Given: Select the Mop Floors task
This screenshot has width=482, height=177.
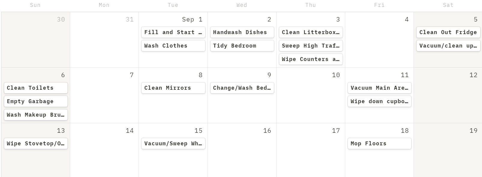Looking at the screenshot, I should [379, 144].
